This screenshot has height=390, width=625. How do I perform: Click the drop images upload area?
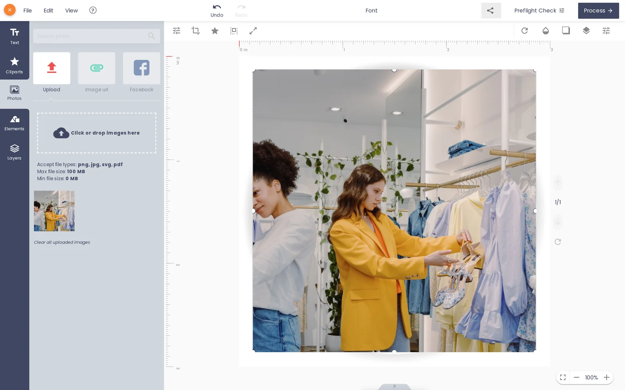pos(96,133)
